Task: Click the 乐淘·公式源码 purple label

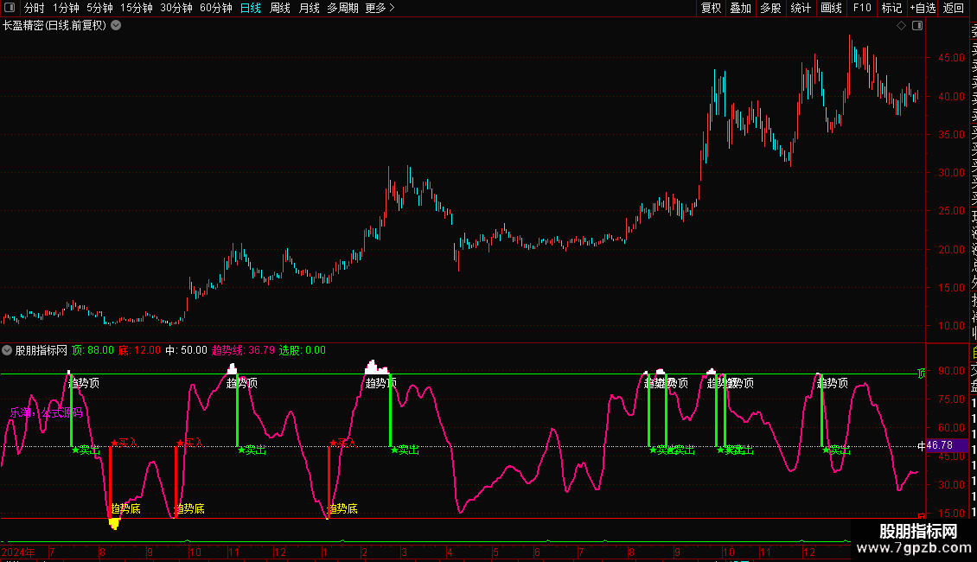Action: (x=46, y=412)
